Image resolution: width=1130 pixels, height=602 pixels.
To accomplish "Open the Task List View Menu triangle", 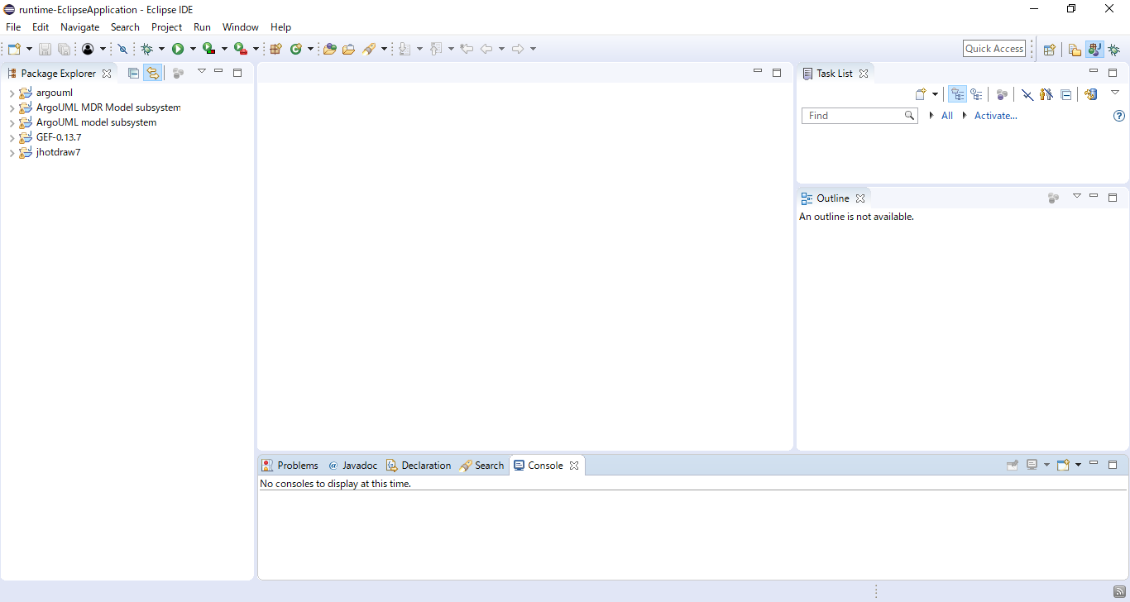I will [1115, 93].
